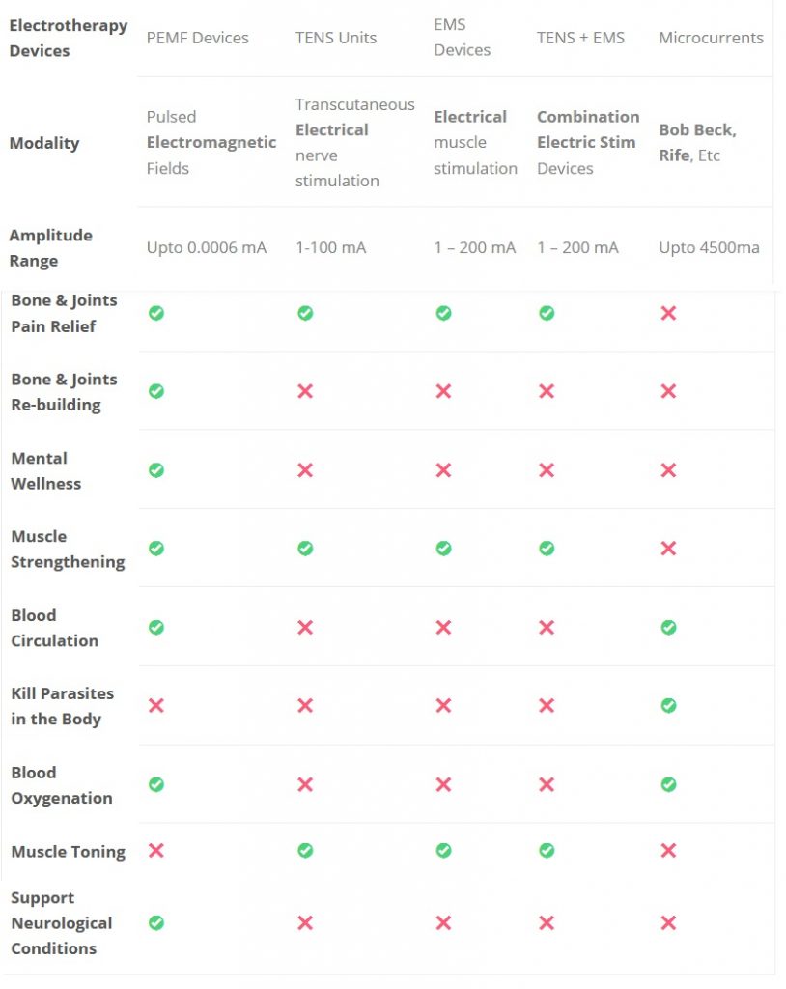Click the green check for Microcurrents Blood Oxygenation

(668, 784)
